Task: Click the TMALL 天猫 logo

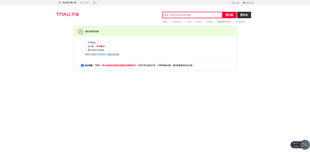Action: [x=67, y=14]
